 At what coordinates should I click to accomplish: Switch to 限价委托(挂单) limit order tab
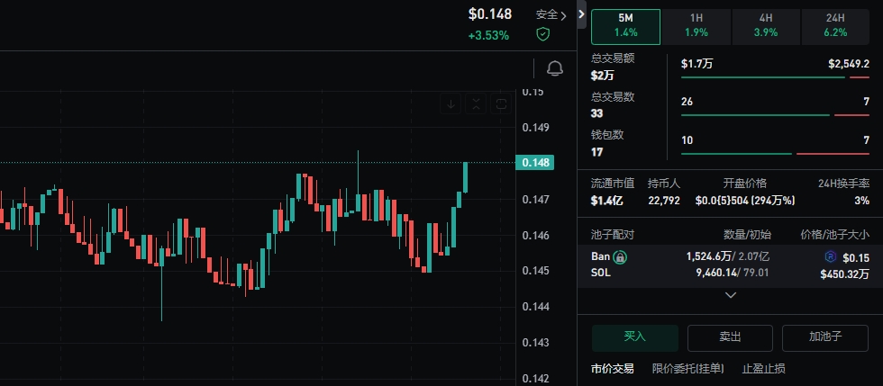pos(687,369)
